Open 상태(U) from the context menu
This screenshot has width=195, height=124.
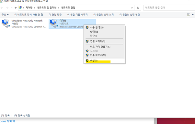coord(104,32)
